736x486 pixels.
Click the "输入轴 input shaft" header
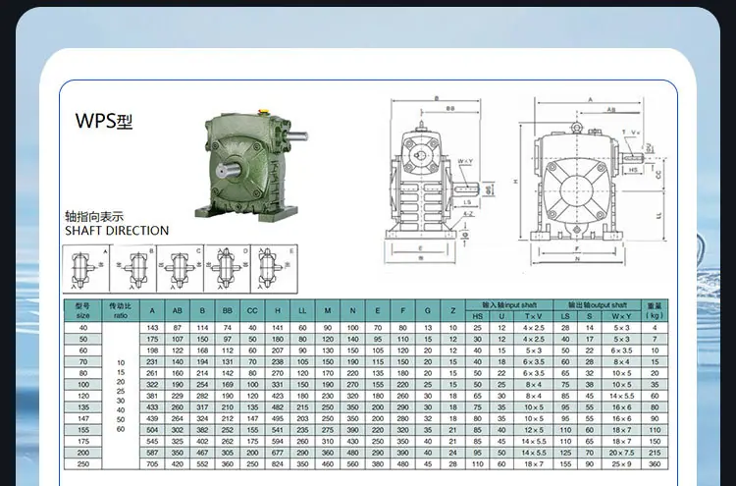point(509,305)
